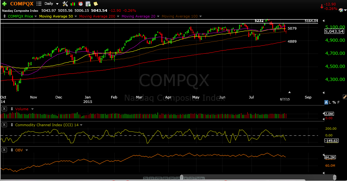Select the Today range button
347x181 pixels.
(x=199, y=178)
